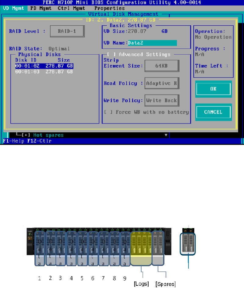Select physical disk 00:01:03

coord(44,72)
